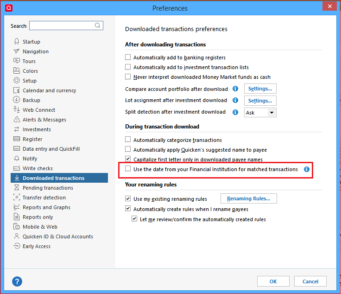
Task: Click info icon for Compare account portfolio
Action: [x=235, y=89]
